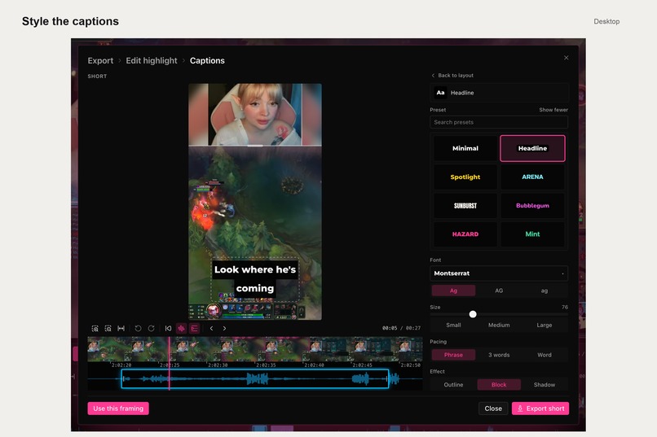The image size is (657, 437).
Task: Click the Aa Headline style field
Action: [x=499, y=93]
